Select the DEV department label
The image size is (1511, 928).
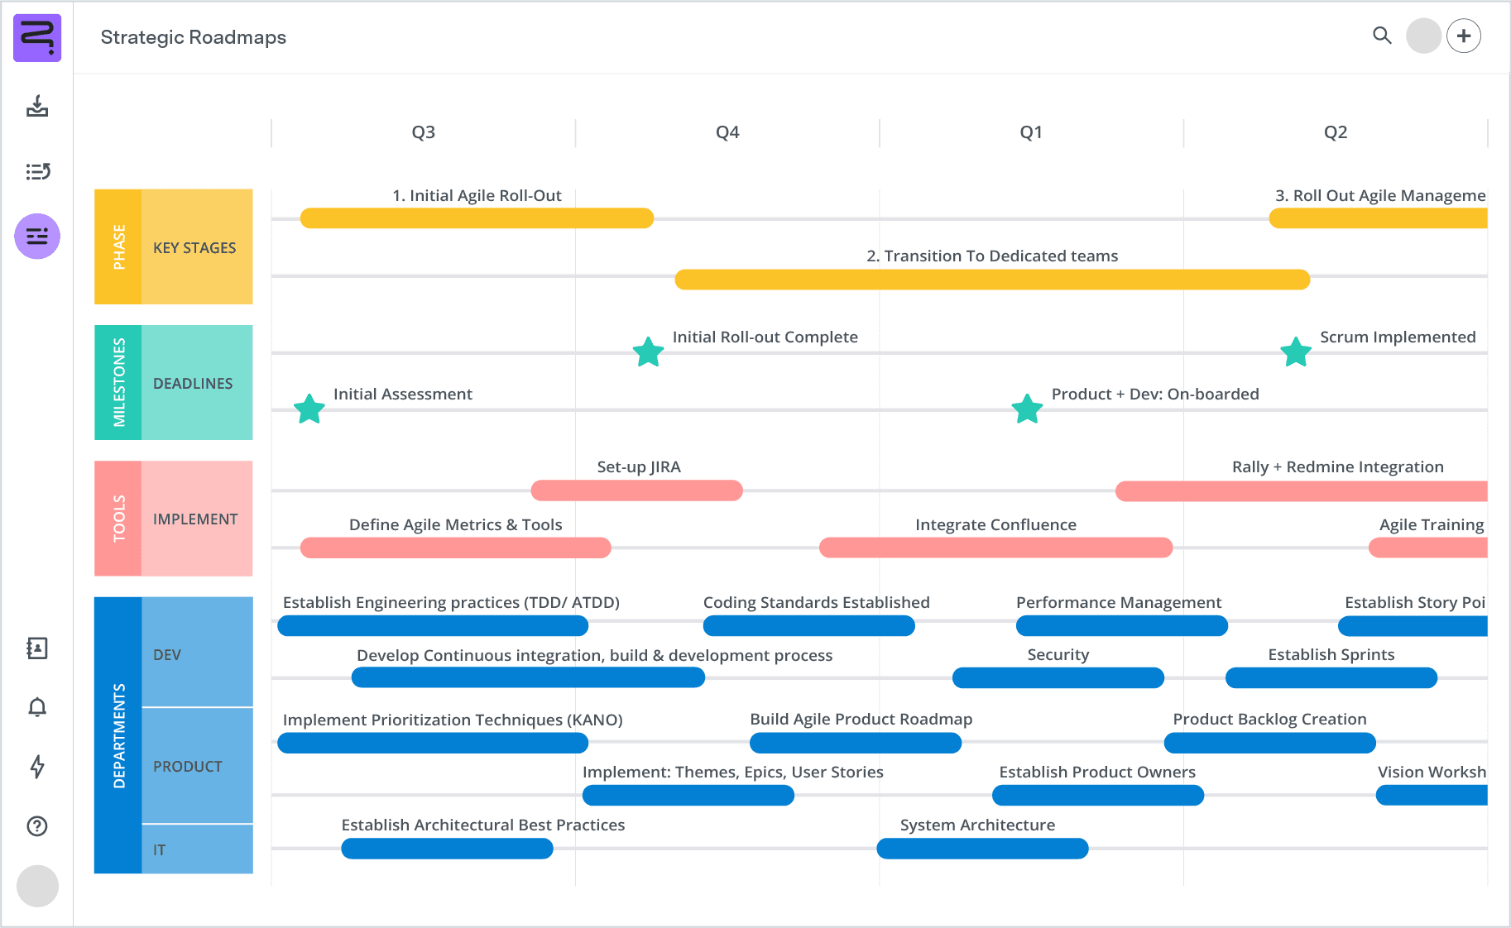click(x=167, y=654)
